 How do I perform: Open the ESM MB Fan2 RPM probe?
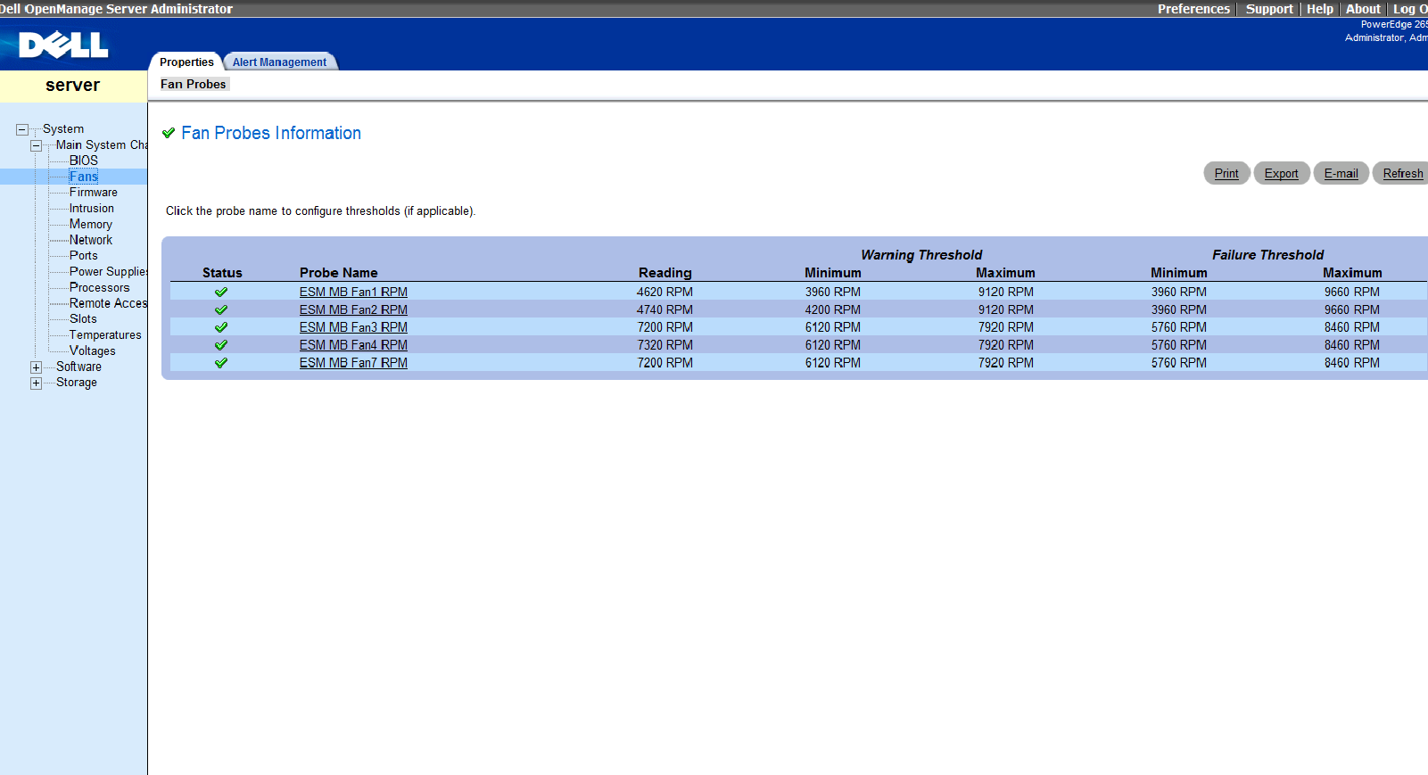[x=353, y=309]
